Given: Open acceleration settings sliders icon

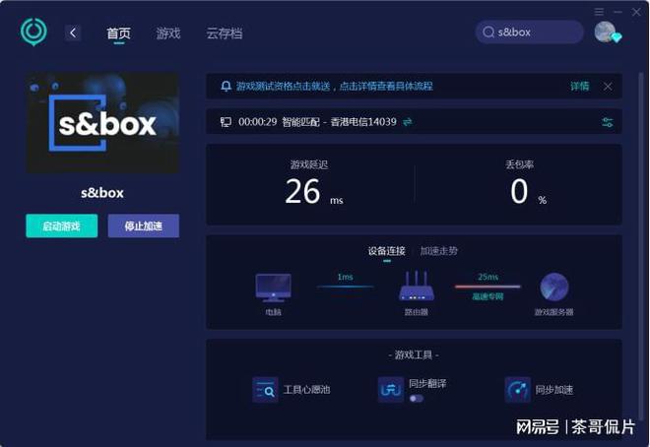Looking at the screenshot, I should [608, 122].
